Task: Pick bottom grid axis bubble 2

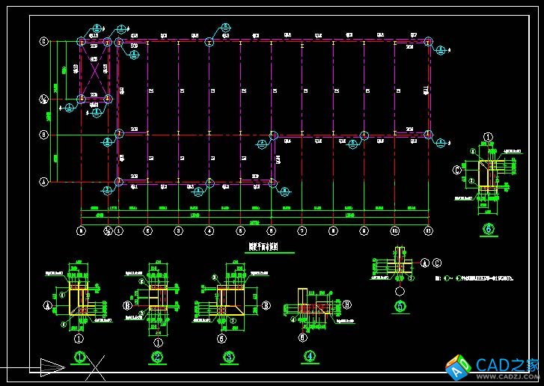Action: pyautogui.click(x=147, y=231)
